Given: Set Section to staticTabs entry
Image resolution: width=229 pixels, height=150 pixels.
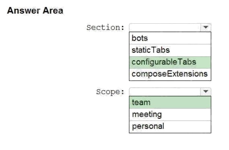Looking at the screenshot, I should click(x=170, y=50).
